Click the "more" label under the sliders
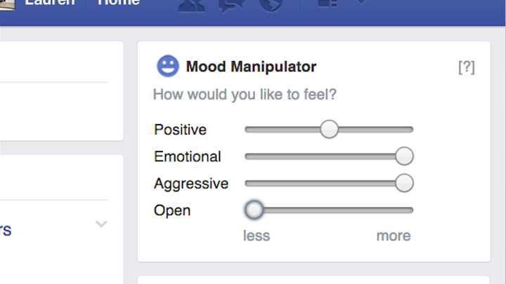This screenshot has height=284, width=506. 394,236
